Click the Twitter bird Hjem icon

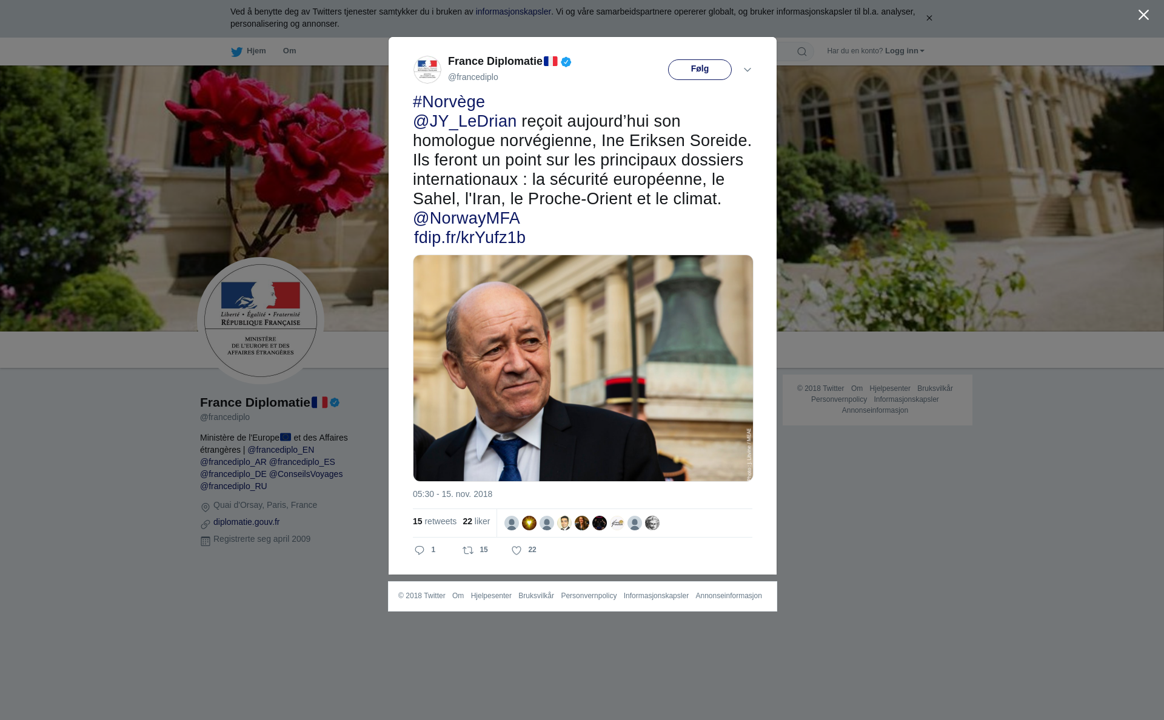[237, 52]
